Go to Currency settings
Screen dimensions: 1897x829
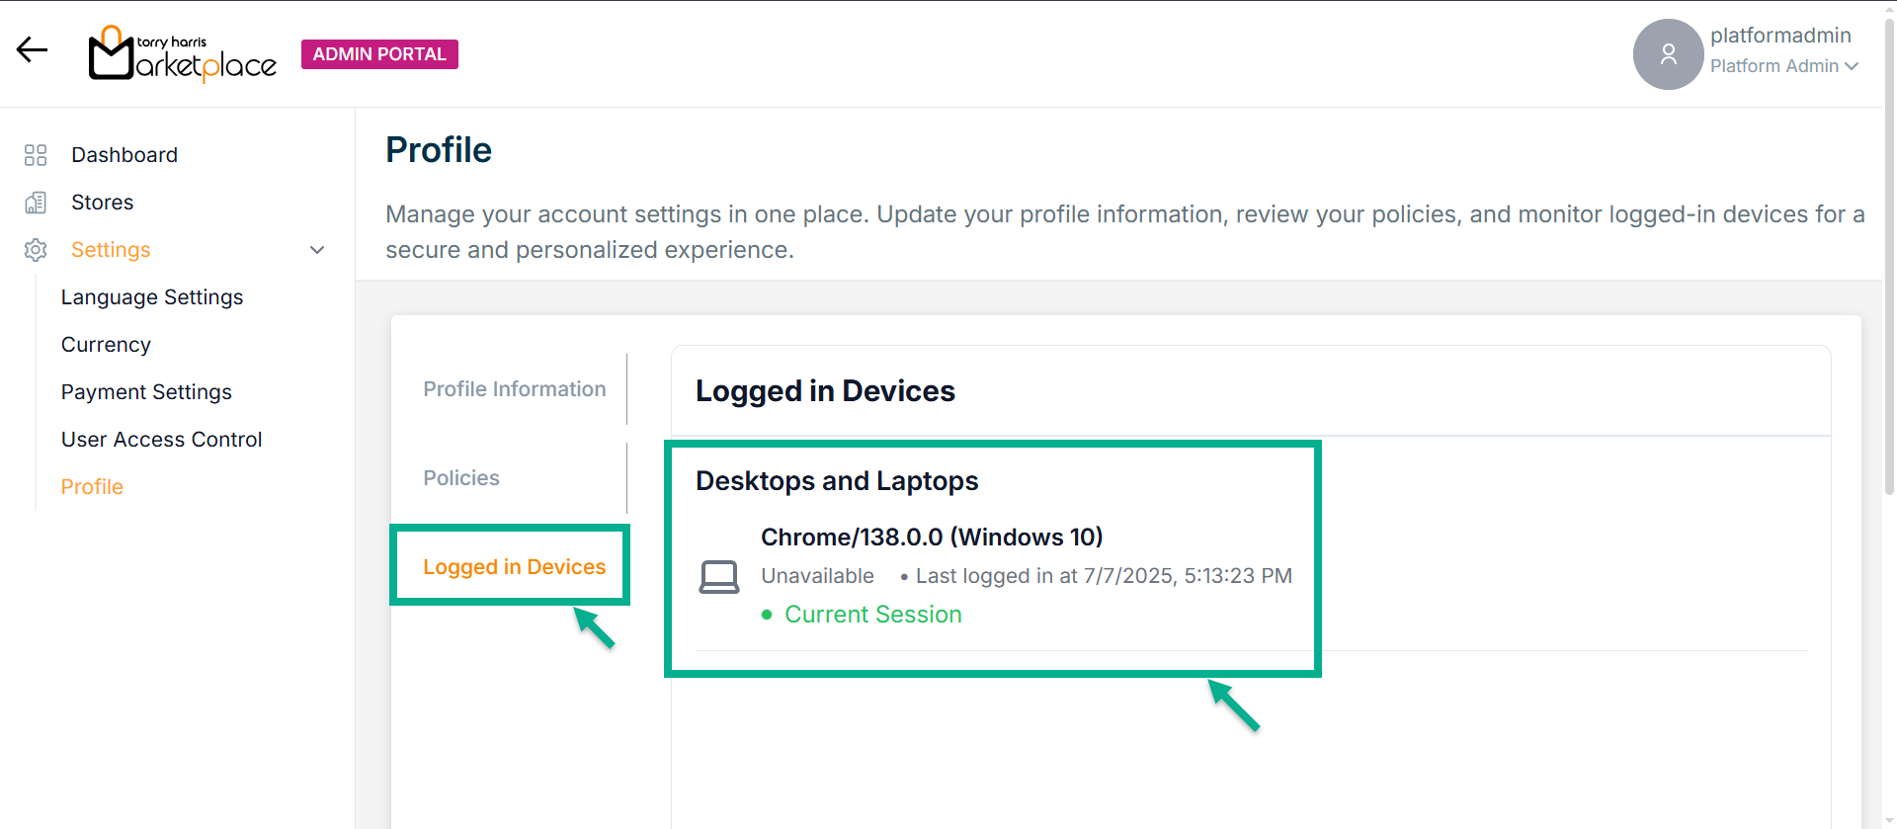tap(106, 345)
